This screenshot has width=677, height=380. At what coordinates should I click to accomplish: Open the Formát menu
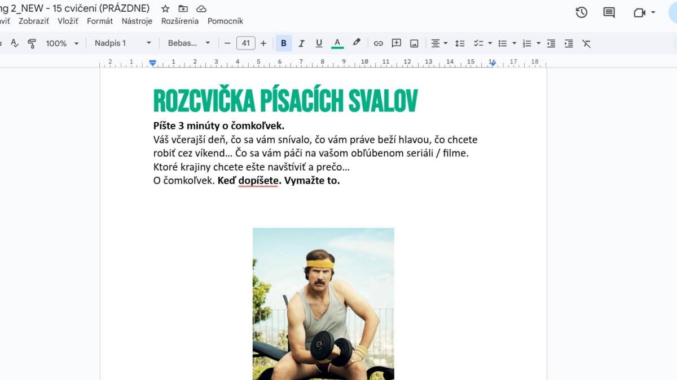100,21
